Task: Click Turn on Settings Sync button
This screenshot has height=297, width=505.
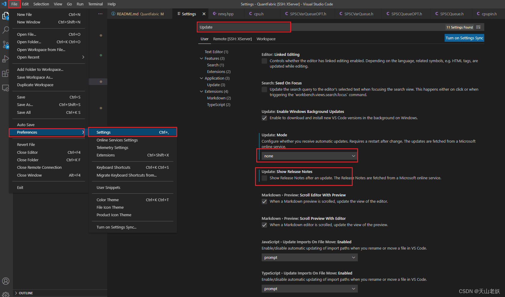Action: coord(464,38)
